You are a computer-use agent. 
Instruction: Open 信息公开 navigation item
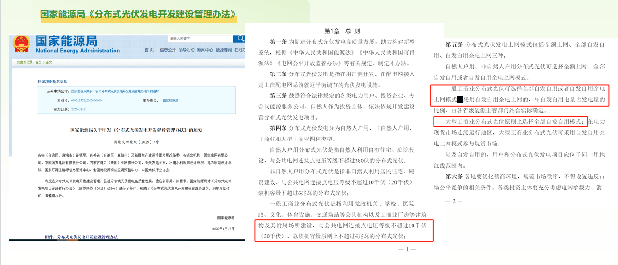coord(168,50)
